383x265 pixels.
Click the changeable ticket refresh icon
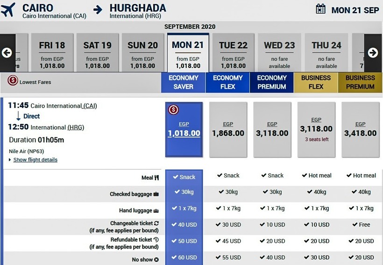pos(156,224)
